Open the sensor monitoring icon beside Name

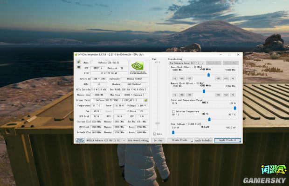click(79, 62)
